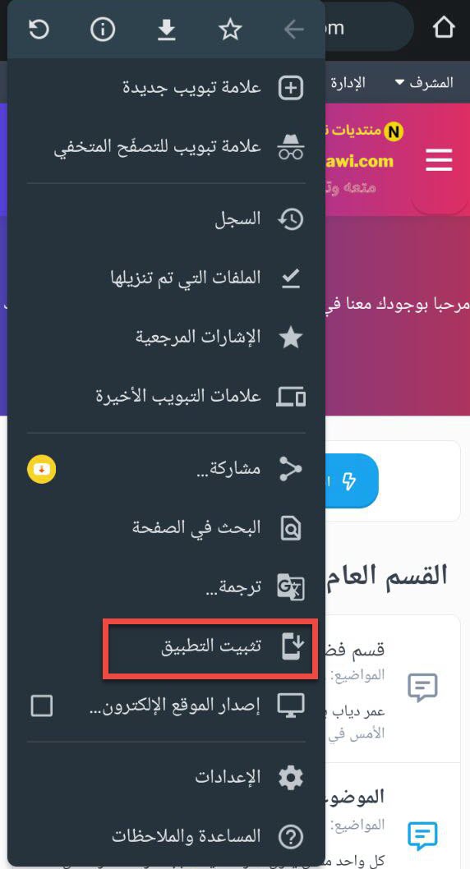This screenshot has height=869, width=470.
Task: Open page info via the circled i icon
Action: (103, 30)
